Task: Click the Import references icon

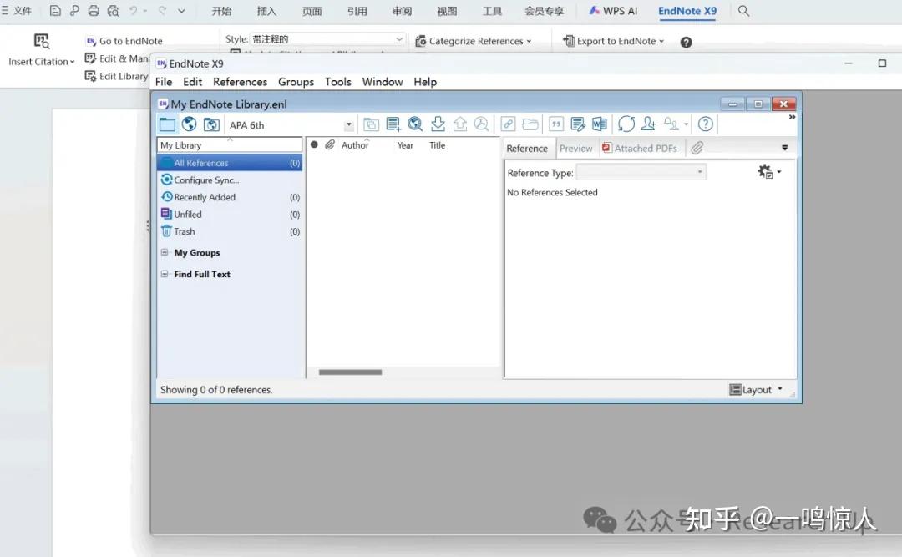Action: click(x=438, y=124)
